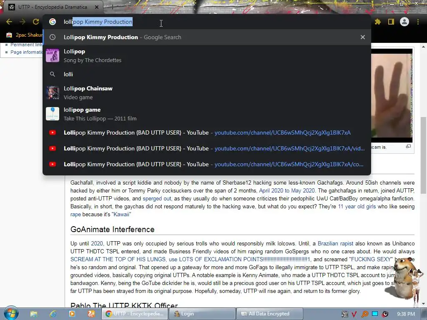Viewport: 427px width, 320px height.
Task: Close the UTTP Encyclopedia Dramatica tab
Action: (97, 7)
